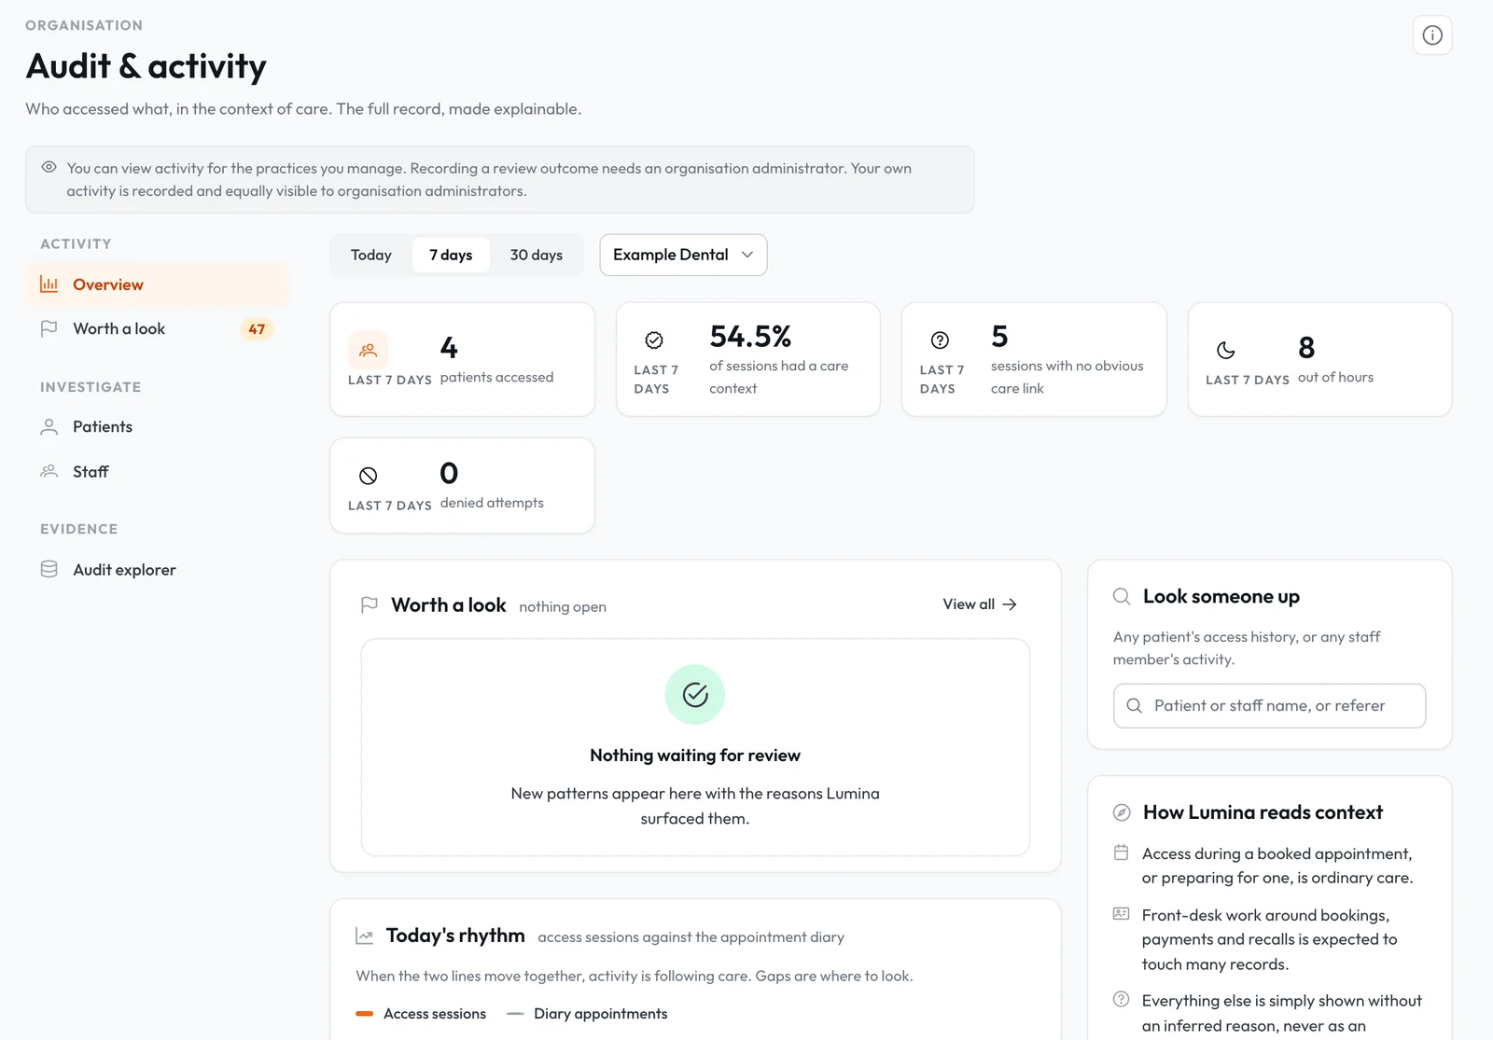
Task: Click the Staff group icon
Action: coord(49,471)
